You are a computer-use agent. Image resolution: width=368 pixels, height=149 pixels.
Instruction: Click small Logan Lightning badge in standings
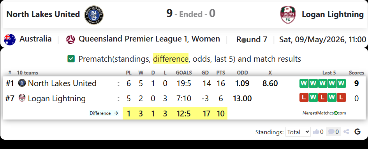[22, 98]
